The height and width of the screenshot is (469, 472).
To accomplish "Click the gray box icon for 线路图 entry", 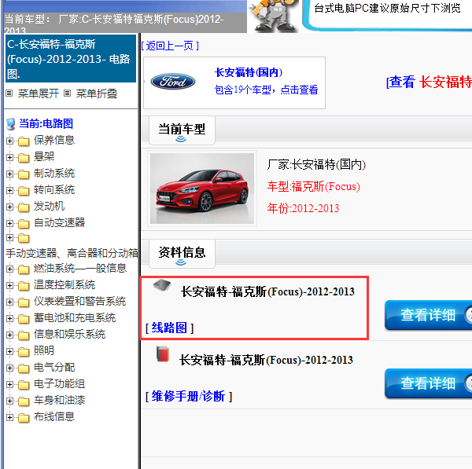I will pos(162,284).
